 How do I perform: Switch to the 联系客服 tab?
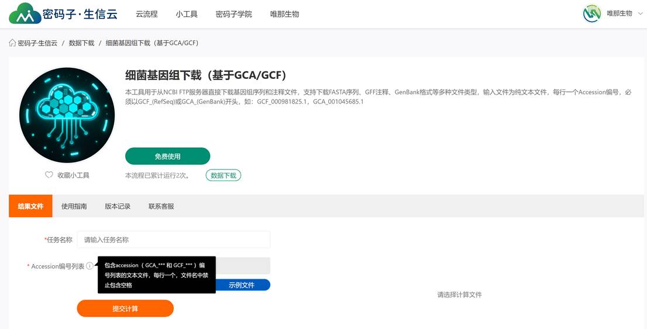coord(161,206)
